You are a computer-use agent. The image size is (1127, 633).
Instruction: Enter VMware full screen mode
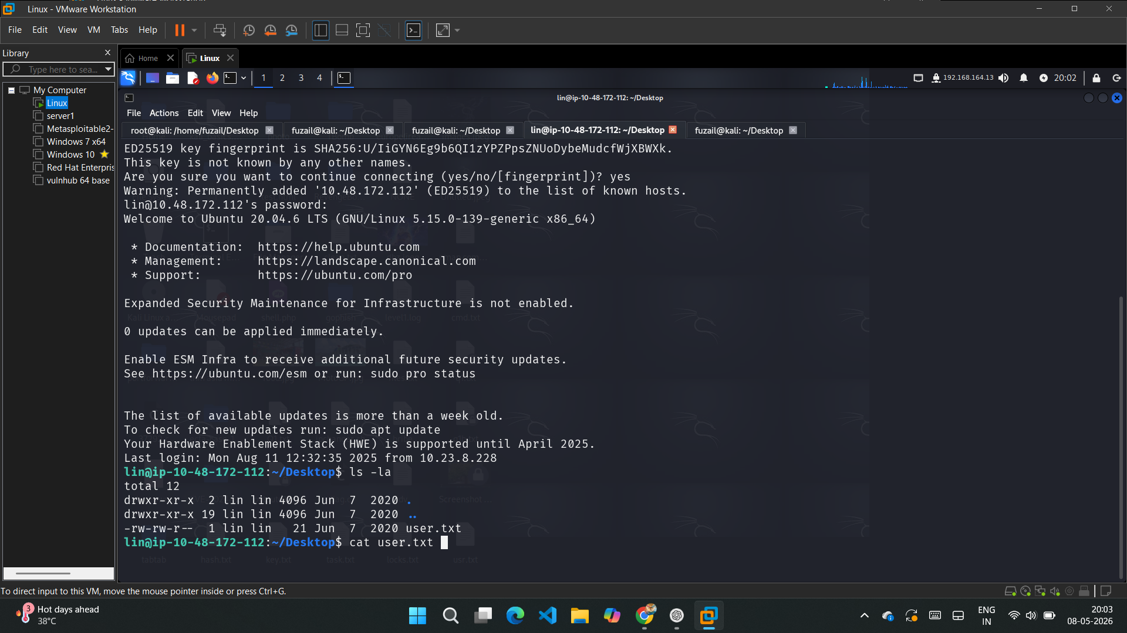(x=363, y=30)
